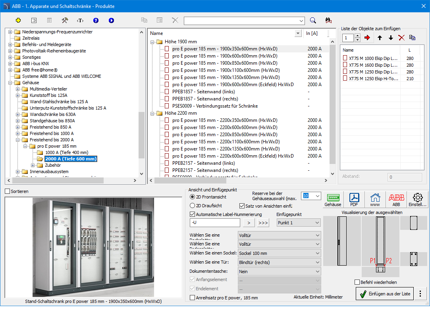Select the 2D Draufsicht radio button

pyautogui.click(x=193, y=206)
